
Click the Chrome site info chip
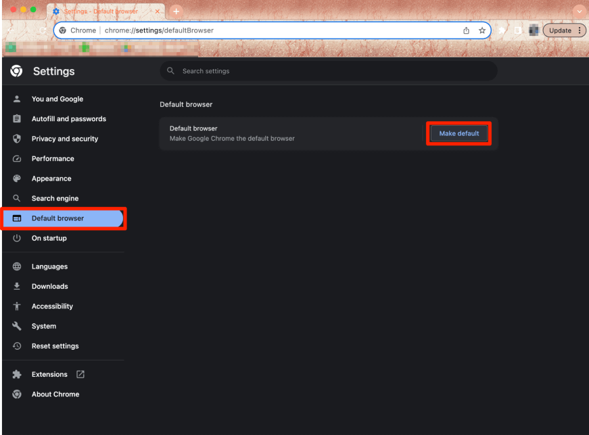[78, 30]
